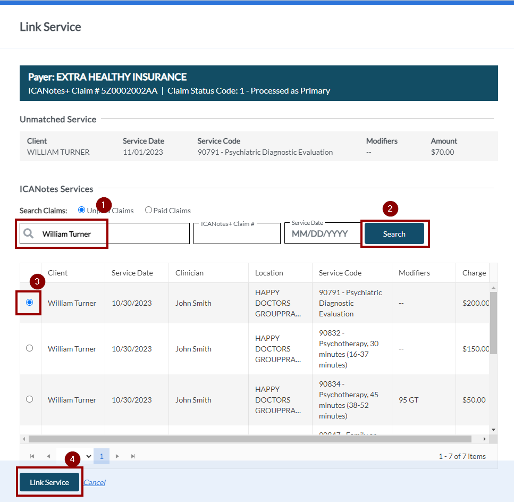Click page number 1 in pager
This screenshot has width=514, height=502.
[x=102, y=456]
